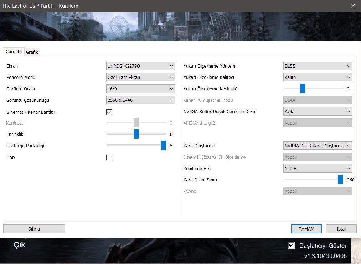Click the Kare Oluşturma label
Screen dimensions: 361x264
tap(199, 146)
